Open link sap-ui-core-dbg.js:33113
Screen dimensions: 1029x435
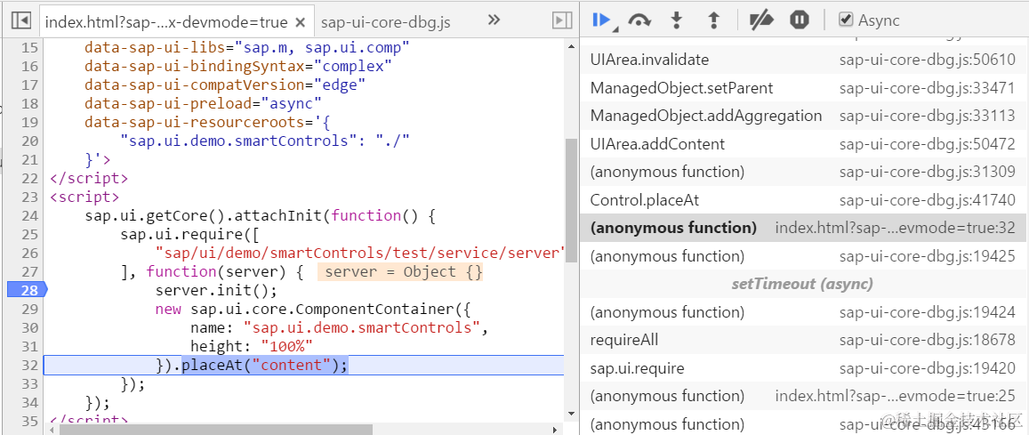pos(928,117)
